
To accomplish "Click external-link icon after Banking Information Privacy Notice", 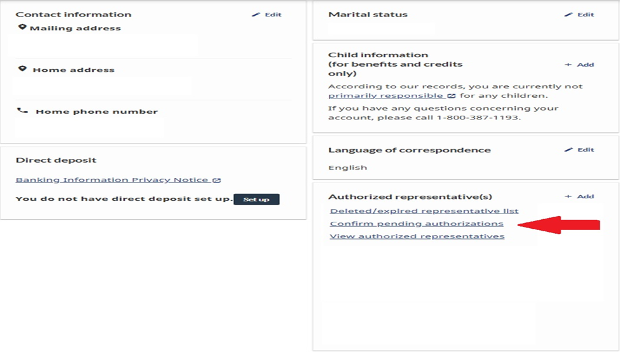I will pyautogui.click(x=217, y=180).
